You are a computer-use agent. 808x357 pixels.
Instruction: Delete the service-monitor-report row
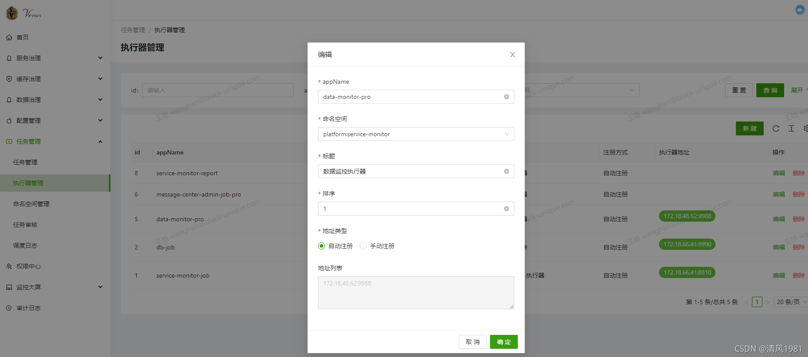point(799,173)
